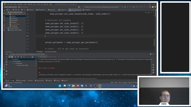Click Sort alphabetically icon in test toolbar
The width and height of the screenshot is (191, 107).
pos(15,57)
